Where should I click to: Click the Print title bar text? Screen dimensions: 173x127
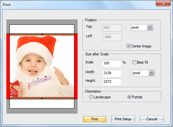coord(6,5)
